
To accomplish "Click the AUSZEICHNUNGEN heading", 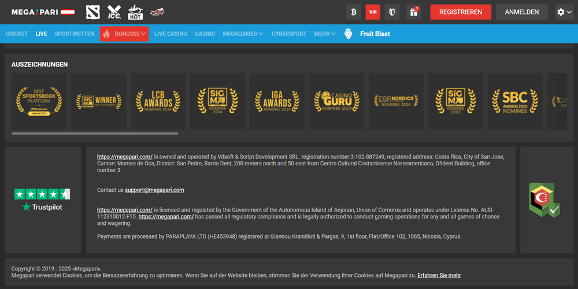I will pos(39,65).
